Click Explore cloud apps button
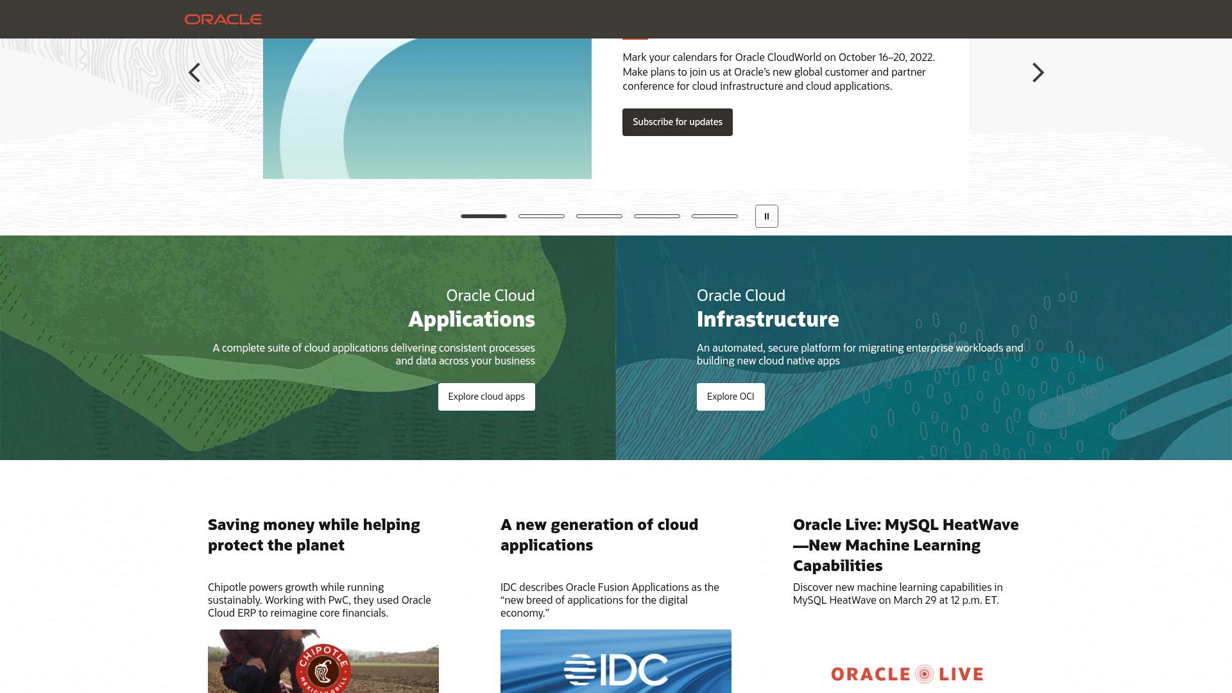Screen dimensions: 1232x693 [x=486, y=397]
